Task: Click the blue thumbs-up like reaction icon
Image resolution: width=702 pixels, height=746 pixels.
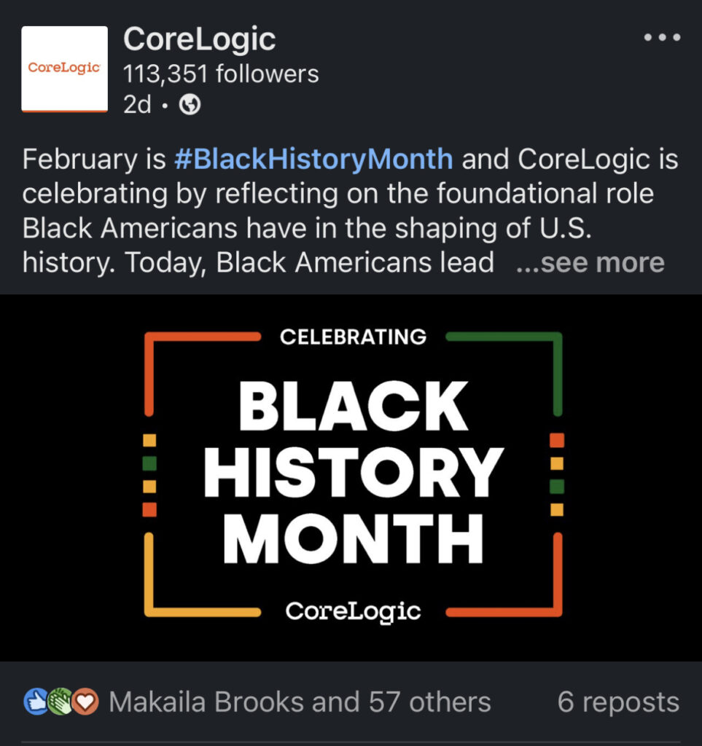Action: pyautogui.click(x=35, y=702)
